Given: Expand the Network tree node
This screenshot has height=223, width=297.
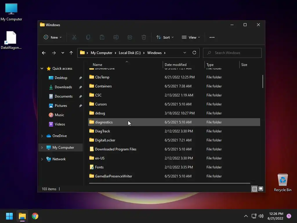Looking at the screenshot, I should coord(42,159).
